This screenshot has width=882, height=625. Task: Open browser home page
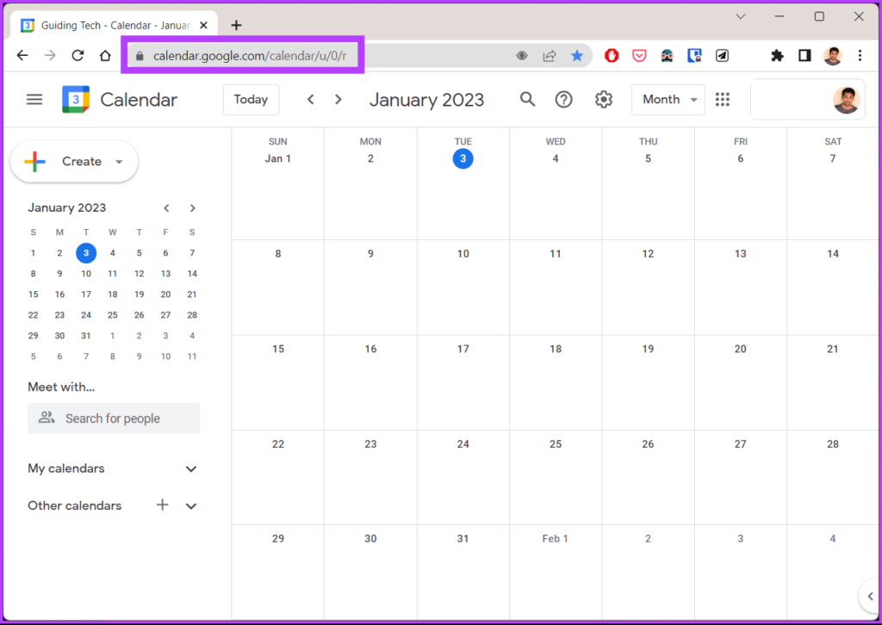pos(105,55)
